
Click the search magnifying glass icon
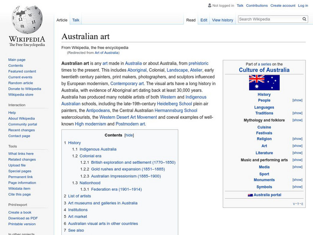click(x=304, y=19)
